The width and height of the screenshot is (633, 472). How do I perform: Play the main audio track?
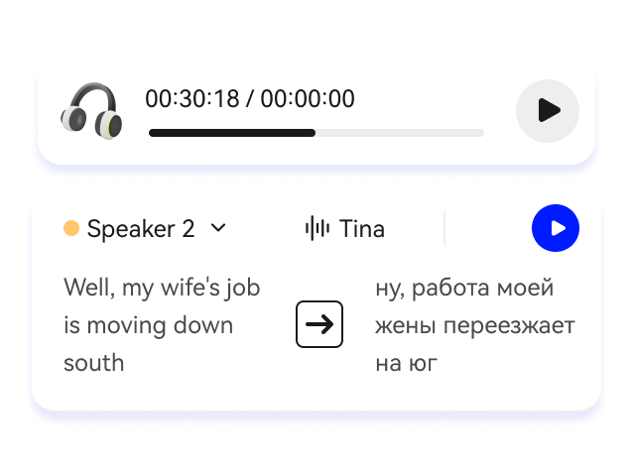point(548,110)
